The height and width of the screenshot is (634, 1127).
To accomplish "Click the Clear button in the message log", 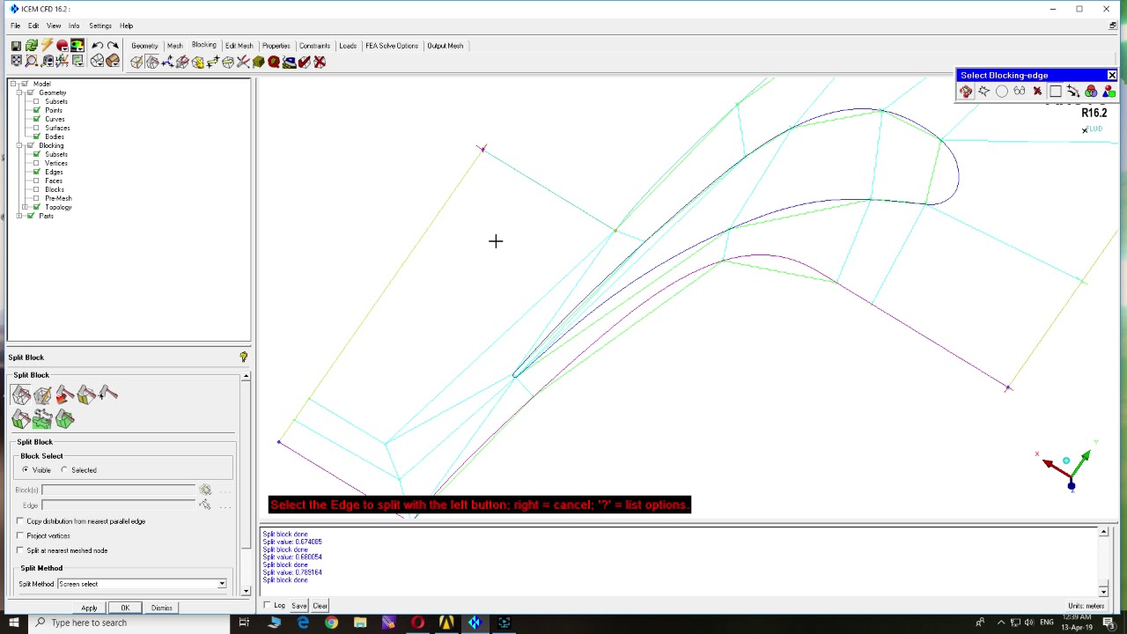I will point(320,606).
